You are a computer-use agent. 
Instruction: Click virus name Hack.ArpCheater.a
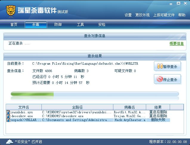pyautogui.click(x=130, y=120)
